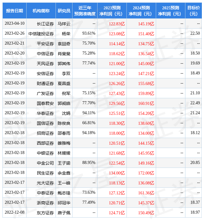This screenshot has width=202, height=220.
Task: Click the 报告日期 column header
Action: click(14, 11)
